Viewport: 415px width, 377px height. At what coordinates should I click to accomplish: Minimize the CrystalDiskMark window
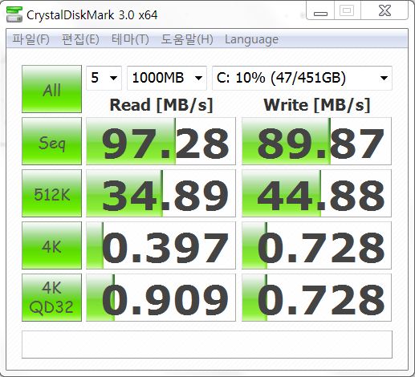point(320,11)
